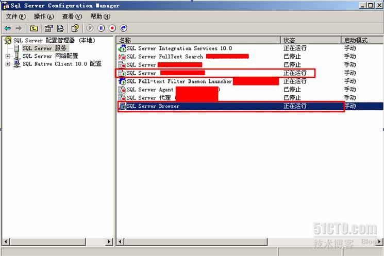Open the 文件(F) menu
This screenshot has width=384, height=256.
pyautogui.click(x=15, y=16)
